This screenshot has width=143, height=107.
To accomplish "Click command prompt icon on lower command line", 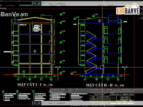I will point(43,103).
